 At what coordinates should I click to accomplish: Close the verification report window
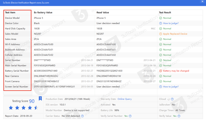(202, 2)
